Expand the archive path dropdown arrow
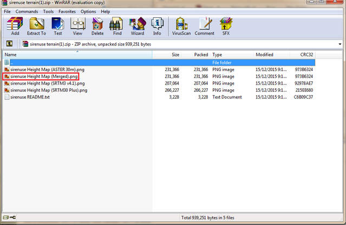 (x=340, y=44)
